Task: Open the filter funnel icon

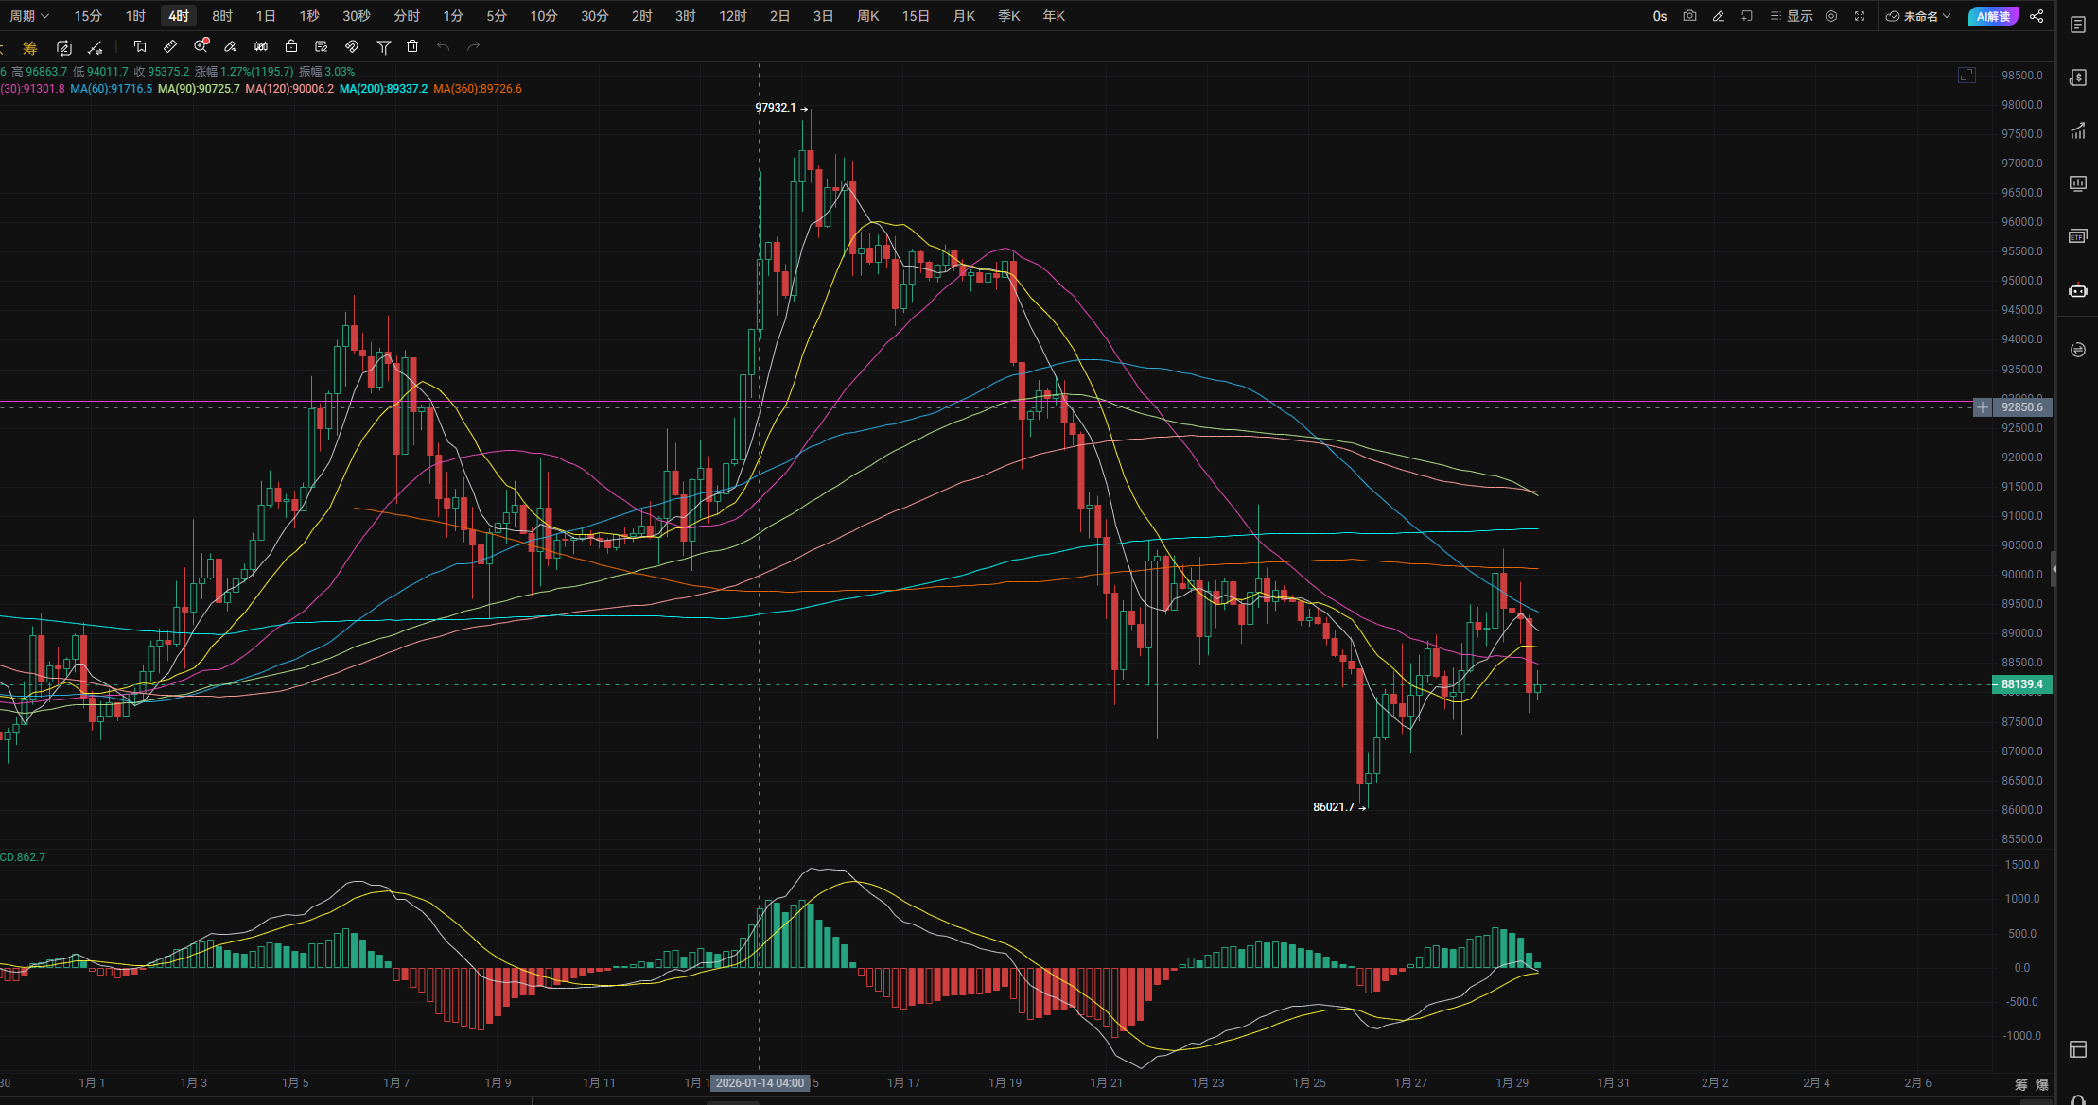Action: [384, 46]
